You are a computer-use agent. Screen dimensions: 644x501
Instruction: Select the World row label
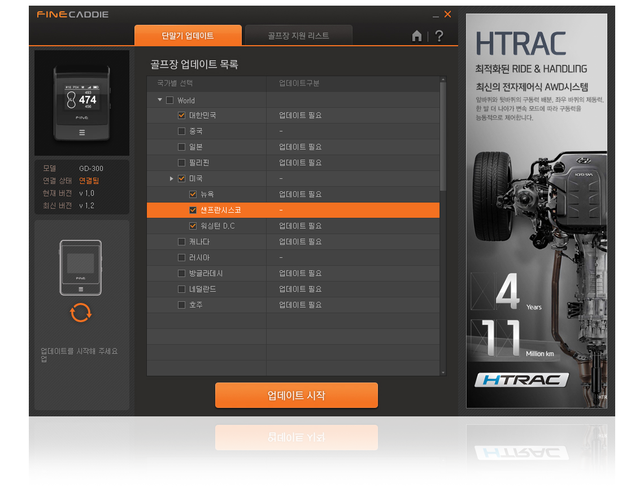pyautogui.click(x=186, y=100)
